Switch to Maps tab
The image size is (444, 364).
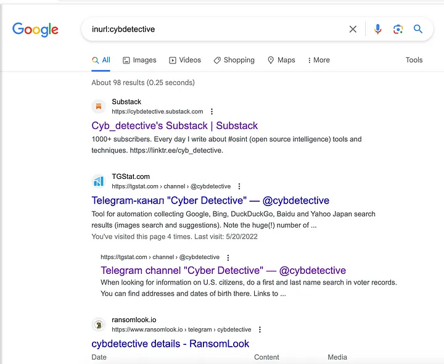point(281,60)
